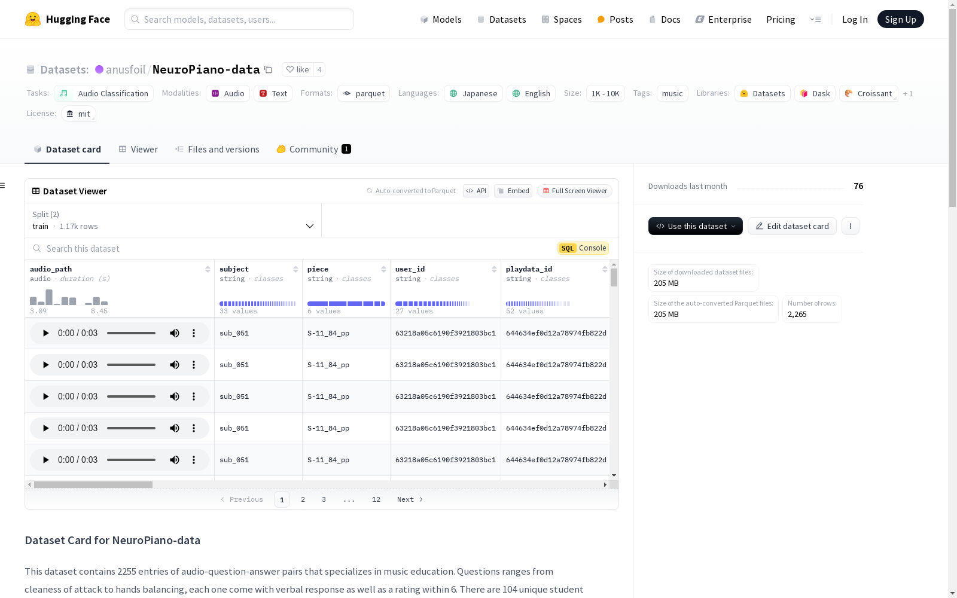Viewport: 957px width, 598px height.
Task: Open audio options in the fifth table row
Action: click(194, 460)
